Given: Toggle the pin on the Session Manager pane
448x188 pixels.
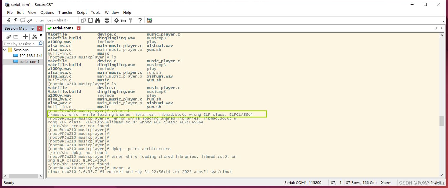Looking at the screenshot, I should pyautogui.click(x=32, y=28).
